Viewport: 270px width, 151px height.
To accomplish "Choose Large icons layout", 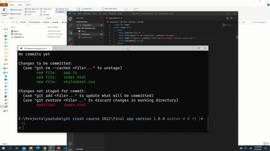I will [46, 9].
